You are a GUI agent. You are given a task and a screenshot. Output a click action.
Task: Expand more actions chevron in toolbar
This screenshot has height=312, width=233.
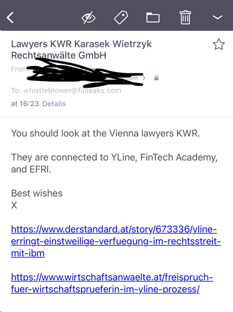click(x=217, y=18)
